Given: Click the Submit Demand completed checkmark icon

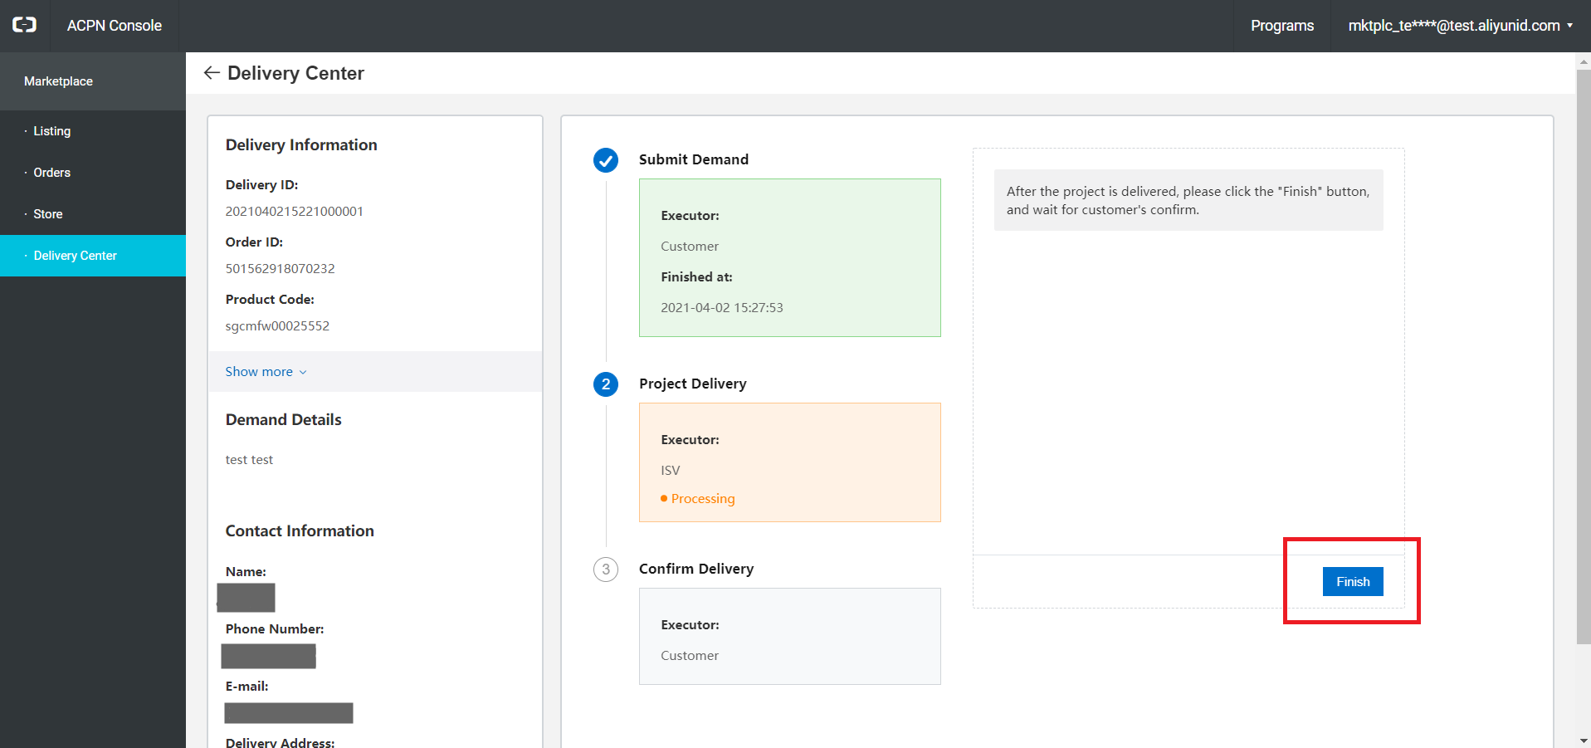Looking at the screenshot, I should (x=606, y=159).
